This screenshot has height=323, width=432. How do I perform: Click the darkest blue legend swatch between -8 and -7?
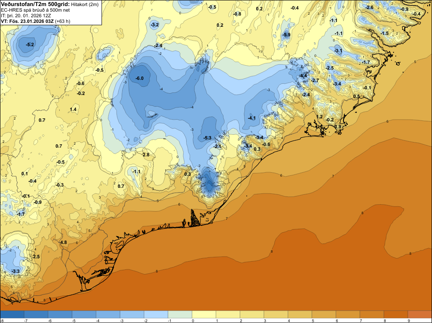click(x=12, y=314)
